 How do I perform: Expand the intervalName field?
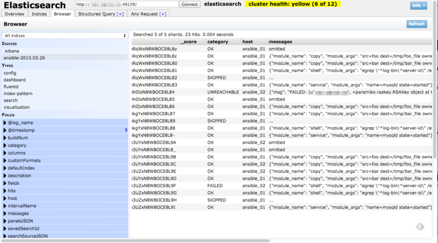click(x=65, y=206)
